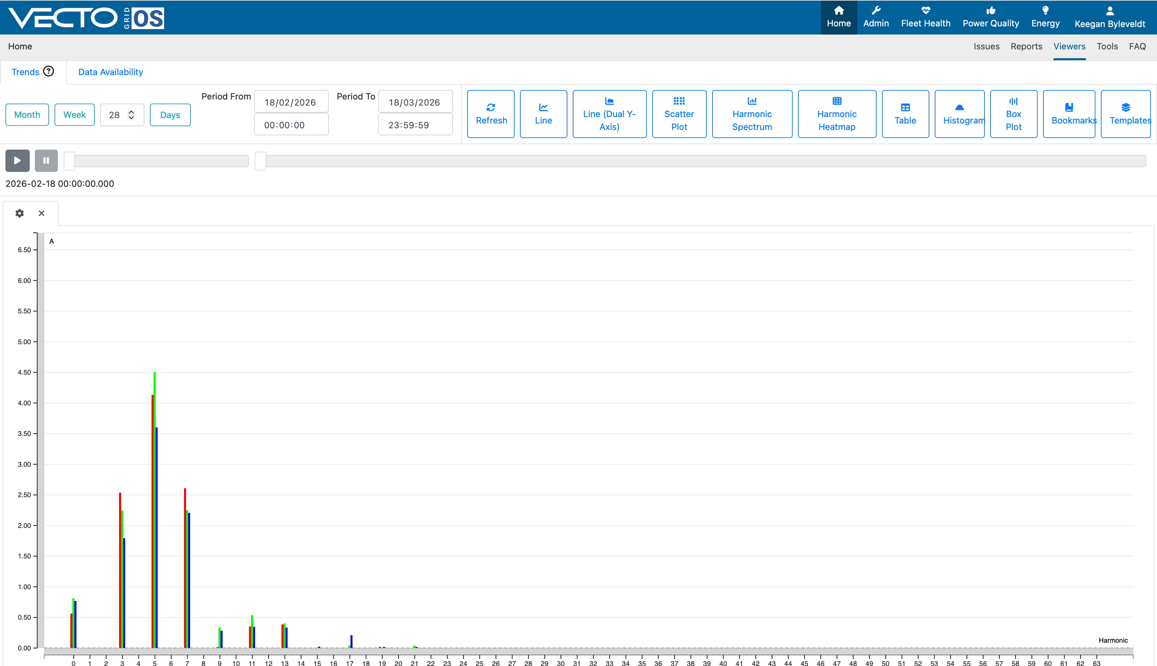The image size is (1157, 666).
Task: Switch to Table view
Action: coord(905,114)
